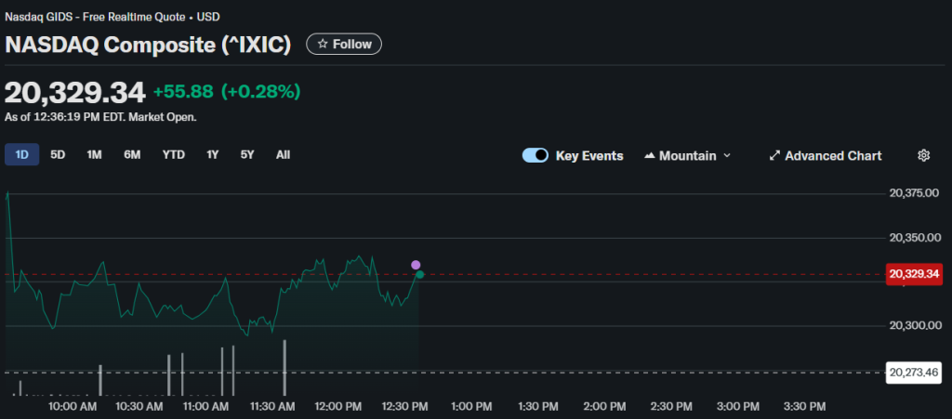
Task: Click the 3:30 PM axis label
Action: [x=804, y=406]
